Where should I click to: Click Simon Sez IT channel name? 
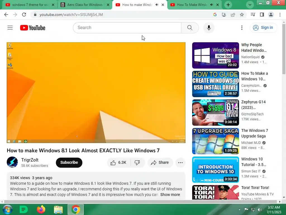(x=251, y=171)
